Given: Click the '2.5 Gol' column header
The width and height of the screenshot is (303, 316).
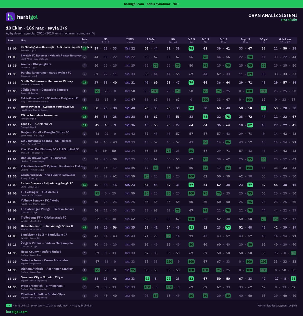Looking at the screenshot, I should [151, 39].
